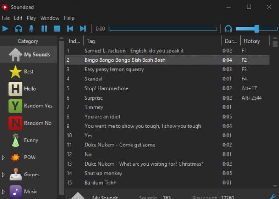Open the Edit menu
This screenshot has width=279, height=199.
coord(18,18)
